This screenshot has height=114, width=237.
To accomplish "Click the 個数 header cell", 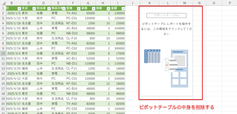I will 103,8.
